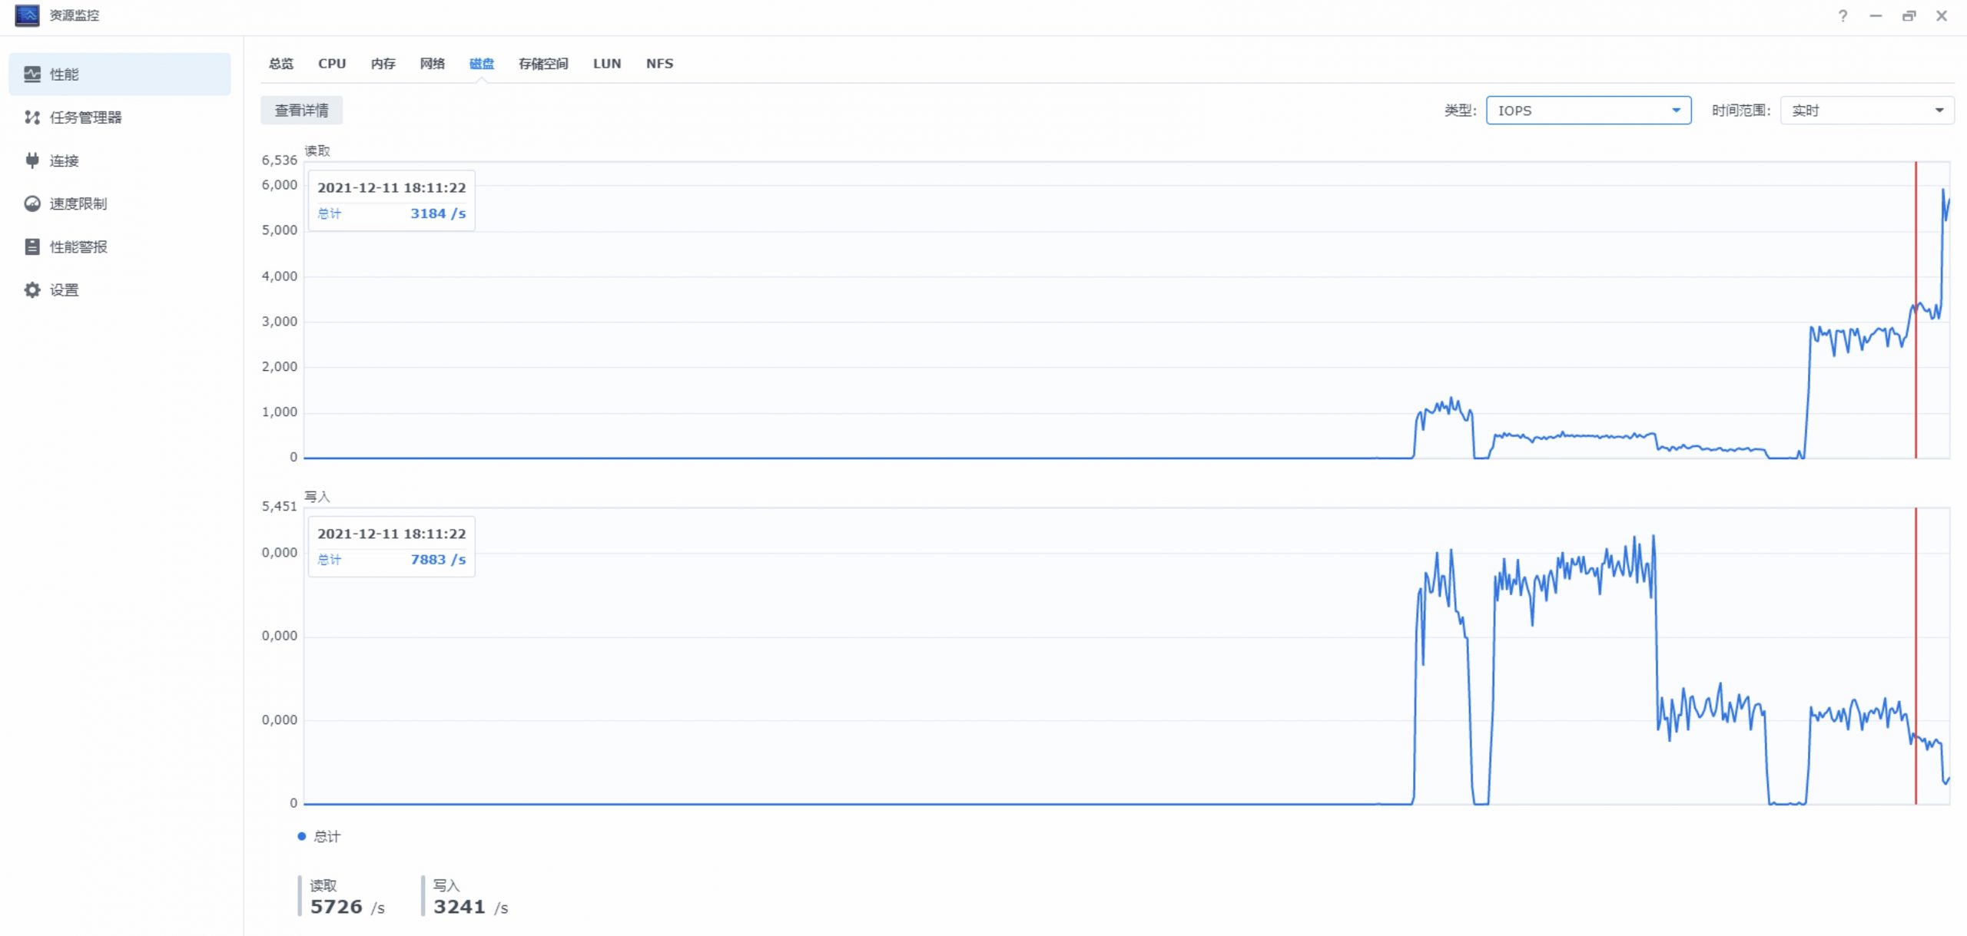Click the 任务管理器 sidebar icon
Image resolution: width=1967 pixels, height=936 pixels.
tap(32, 117)
